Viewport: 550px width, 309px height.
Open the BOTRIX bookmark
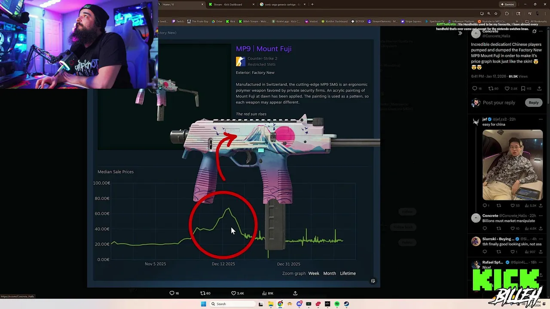pos(357,21)
